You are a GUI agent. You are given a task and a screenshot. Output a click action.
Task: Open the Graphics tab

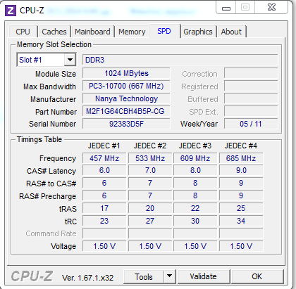pos(198,32)
